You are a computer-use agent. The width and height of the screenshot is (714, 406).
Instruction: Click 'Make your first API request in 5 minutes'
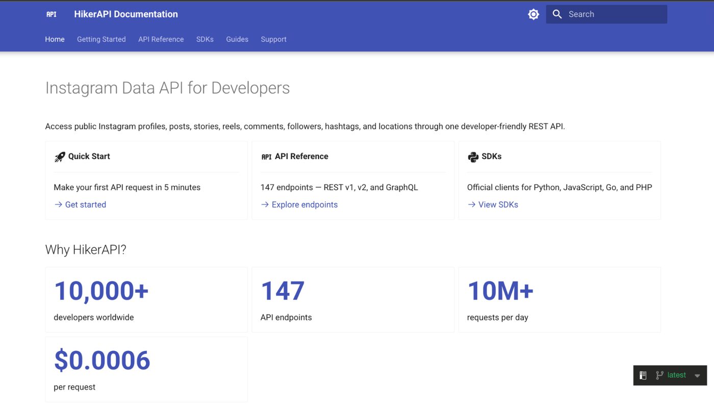127,187
